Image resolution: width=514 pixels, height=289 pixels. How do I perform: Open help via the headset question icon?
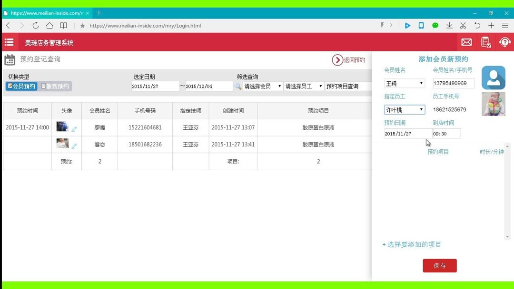pyautogui.click(x=504, y=42)
